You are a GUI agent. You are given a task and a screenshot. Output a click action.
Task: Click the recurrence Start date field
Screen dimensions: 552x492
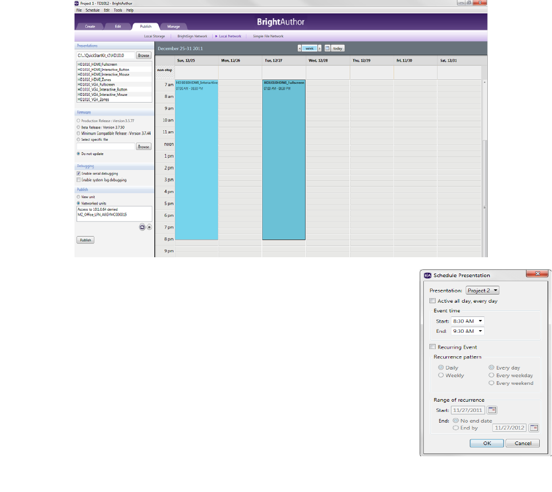click(x=468, y=410)
